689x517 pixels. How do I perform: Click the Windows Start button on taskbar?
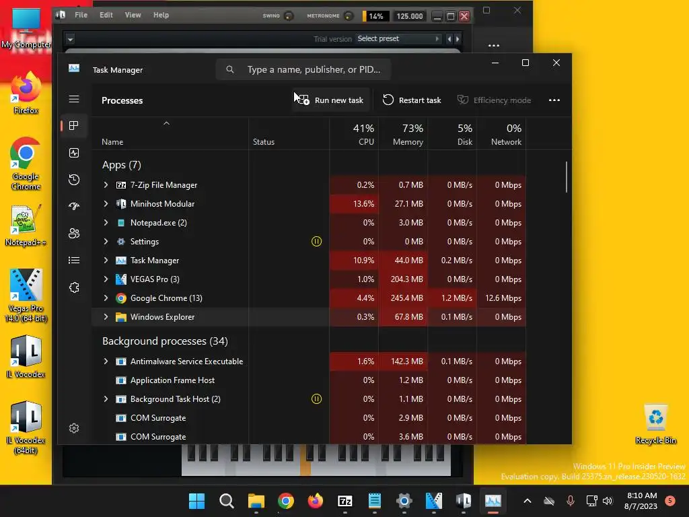point(196,501)
